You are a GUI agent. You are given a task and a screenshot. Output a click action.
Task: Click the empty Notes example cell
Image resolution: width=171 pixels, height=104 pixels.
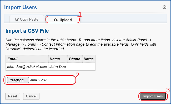[x=89, y=67]
